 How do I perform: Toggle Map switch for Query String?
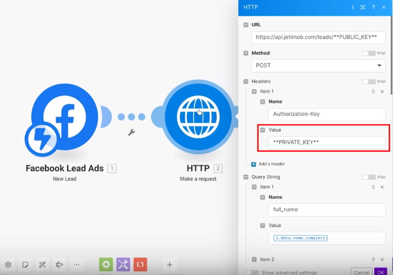(x=368, y=177)
